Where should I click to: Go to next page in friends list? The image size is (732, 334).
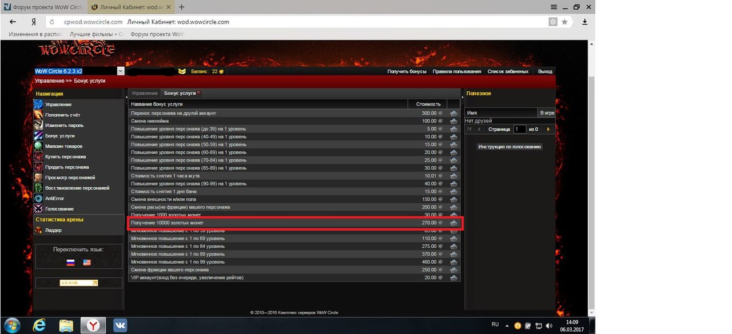pos(548,130)
